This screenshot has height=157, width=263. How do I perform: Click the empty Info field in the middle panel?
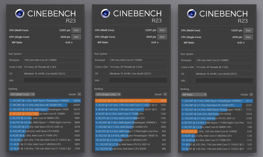(138, 80)
